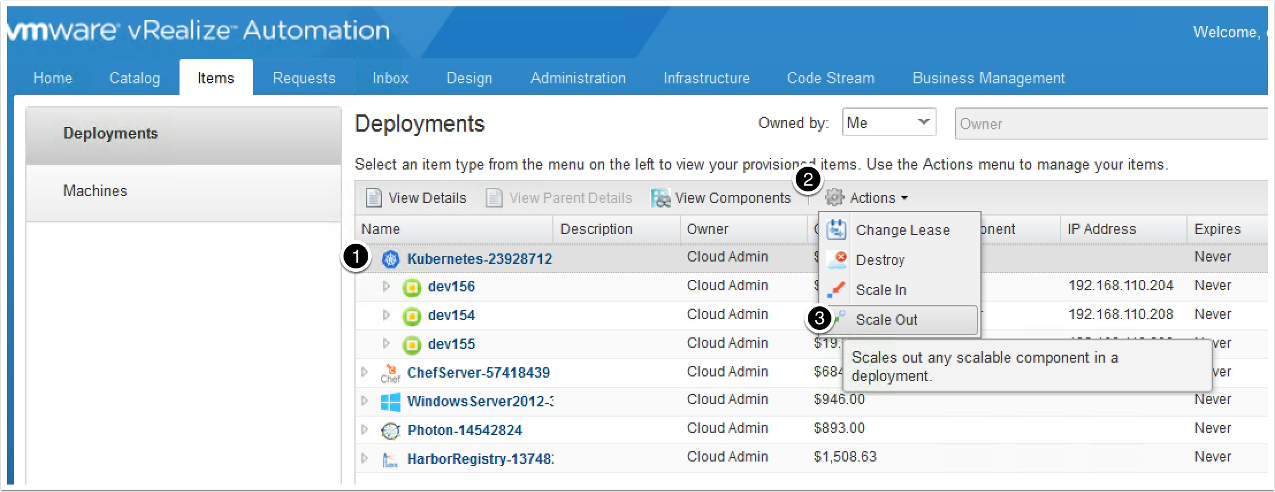Click the HarborRegistry deployment icon
Image resolution: width=1275 pixels, height=492 pixels.
(x=390, y=459)
